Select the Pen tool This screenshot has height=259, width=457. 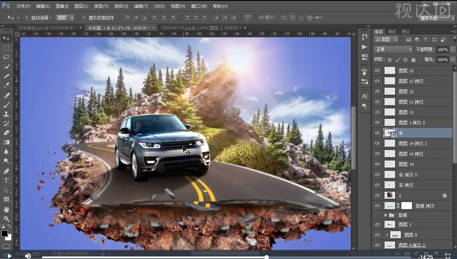[6, 171]
